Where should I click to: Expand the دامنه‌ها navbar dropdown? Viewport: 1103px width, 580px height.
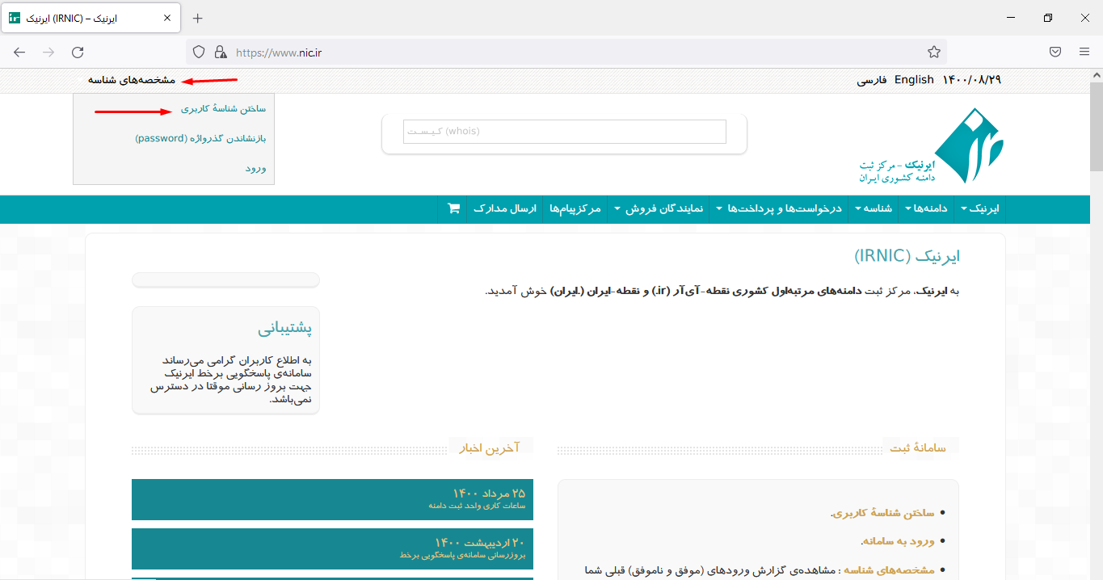926,208
